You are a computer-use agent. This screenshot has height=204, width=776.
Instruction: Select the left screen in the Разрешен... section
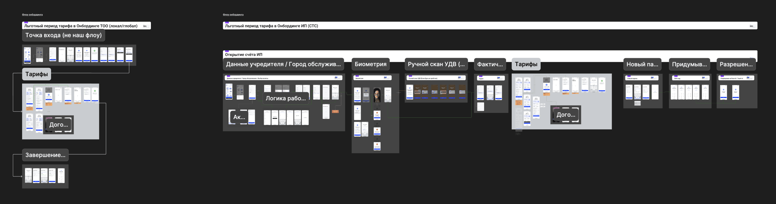pos(723,92)
